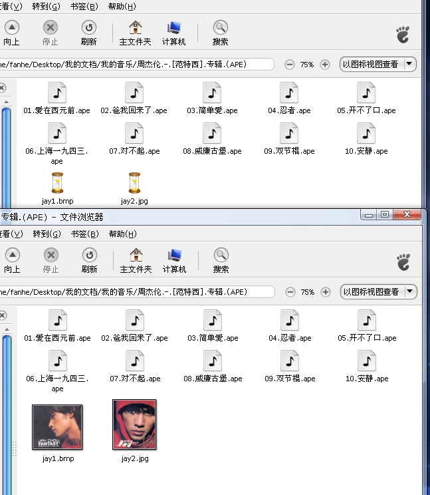Close side pane in lower window
This screenshot has width=430, height=495.
pyautogui.click(x=3, y=315)
